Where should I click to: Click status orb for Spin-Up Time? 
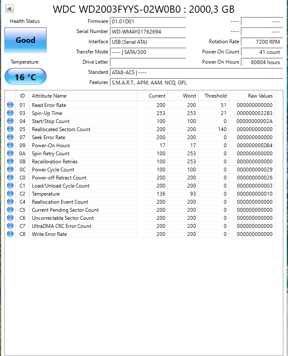click(x=10, y=113)
